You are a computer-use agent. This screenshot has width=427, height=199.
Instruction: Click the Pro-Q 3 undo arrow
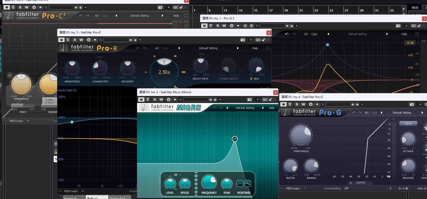(x=287, y=34)
